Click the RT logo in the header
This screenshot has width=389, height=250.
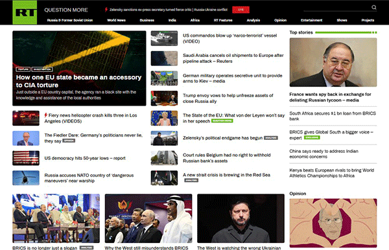(x=25, y=12)
